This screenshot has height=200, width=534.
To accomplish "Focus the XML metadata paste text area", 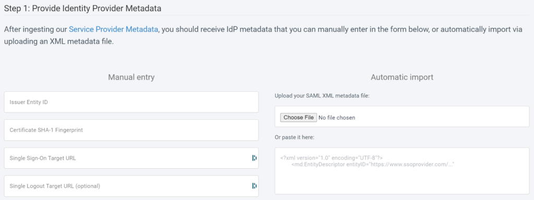I will 402,171.
